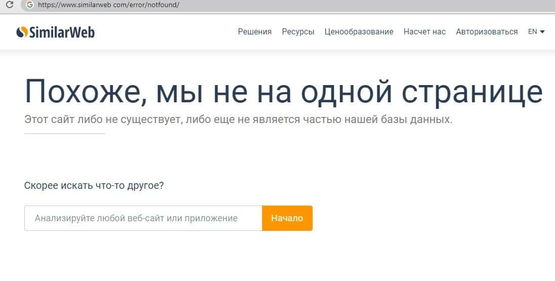Expand the arrow next to EN
Viewport: 555px width, 281px height.
pyautogui.click(x=542, y=32)
